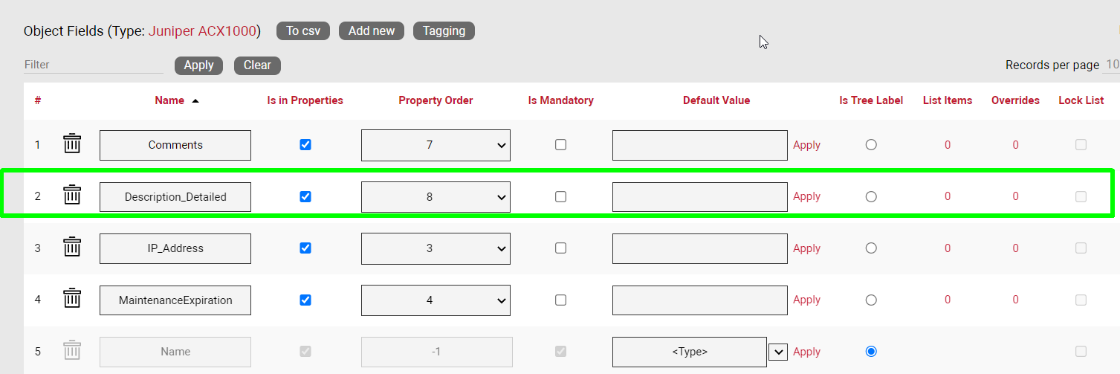Select Is Tree Label radio for MaintenanceExpiration
This screenshot has height=374, width=1120.
[871, 300]
